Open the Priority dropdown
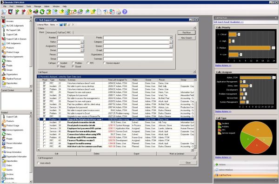The width and height of the screenshot is (279, 184). tap(171, 38)
